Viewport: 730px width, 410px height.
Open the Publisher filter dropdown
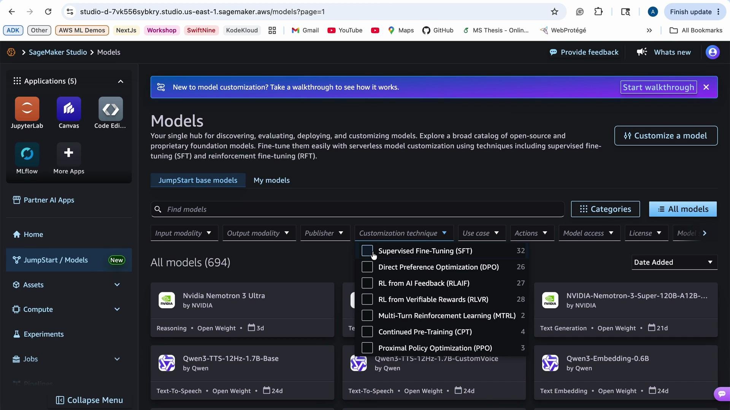tap(325, 233)
